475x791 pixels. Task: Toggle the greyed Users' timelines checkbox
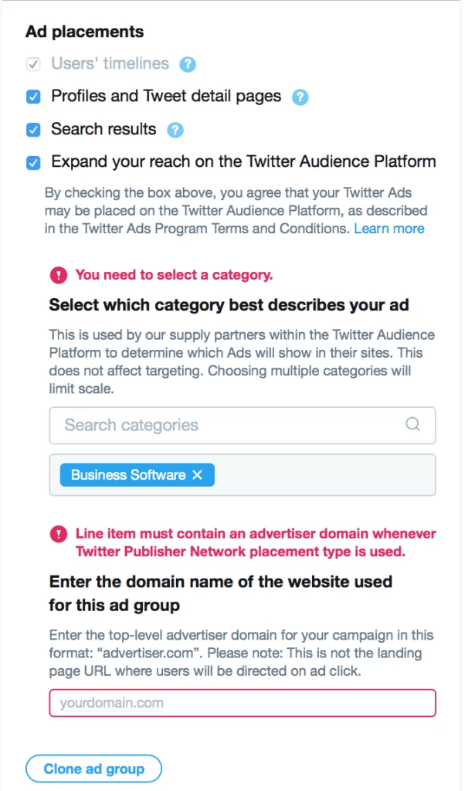[x=33, y=65]
